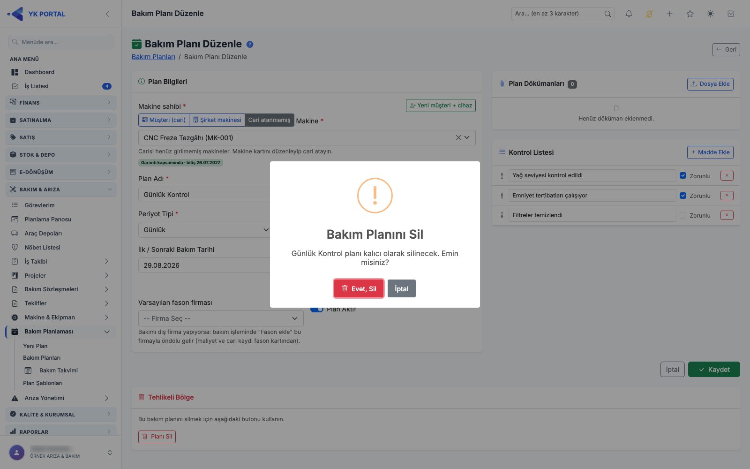This screenshot has width=750, height=469.
Task: Cancel the delete dialog with İptal
Action: point(401,288)
